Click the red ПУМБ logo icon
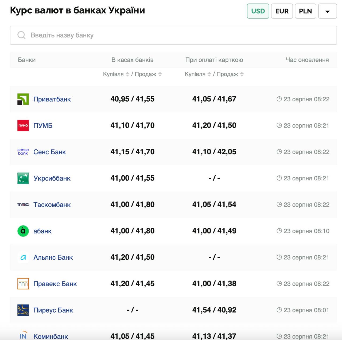This screenshot has width=342, height=340. tap(23, 125)
